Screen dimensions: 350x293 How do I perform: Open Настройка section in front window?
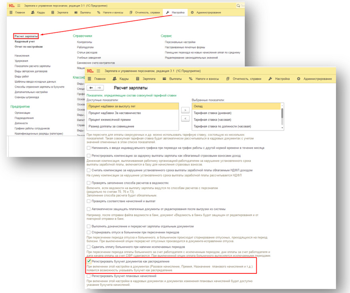[279, 79]
